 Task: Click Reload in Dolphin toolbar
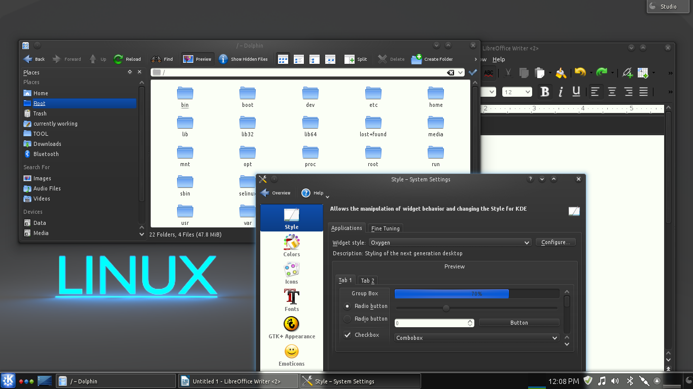[127, 59]
